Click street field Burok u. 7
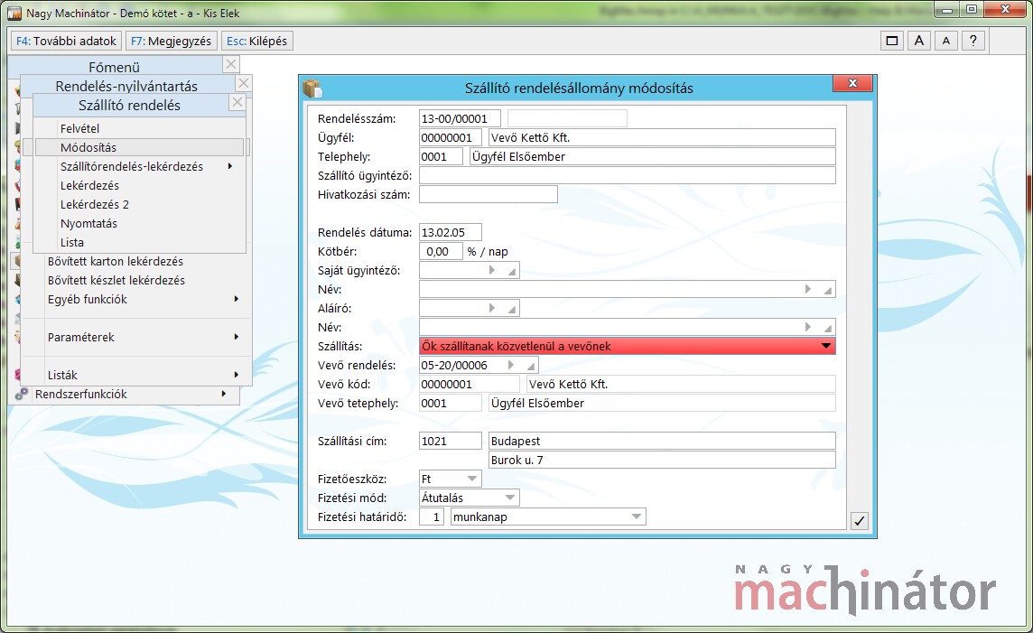Viewport: 1033px width, 633px height. pyautogui.click(x=662, y=461)
